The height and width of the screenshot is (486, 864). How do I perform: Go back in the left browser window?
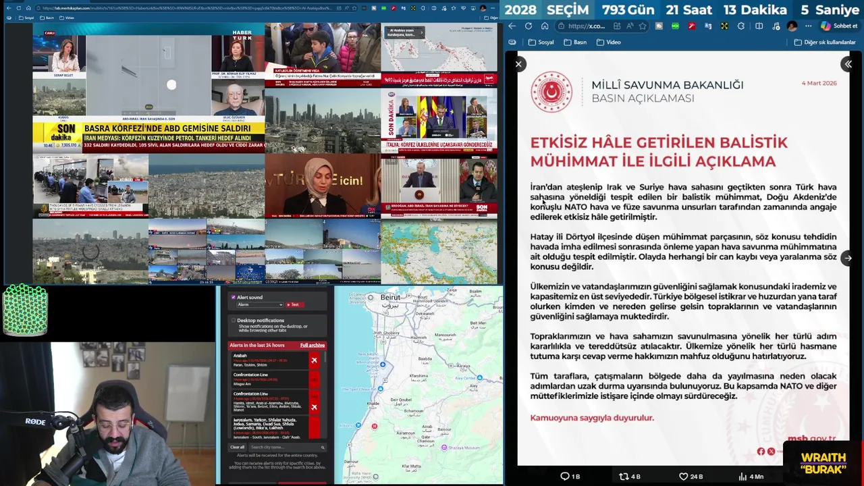(9, 8)
